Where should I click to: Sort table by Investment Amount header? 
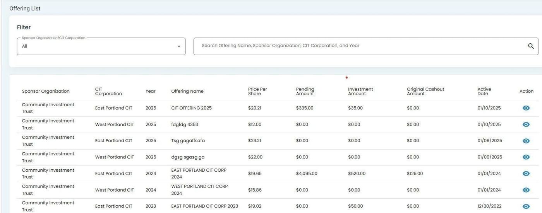coord(360,91)
